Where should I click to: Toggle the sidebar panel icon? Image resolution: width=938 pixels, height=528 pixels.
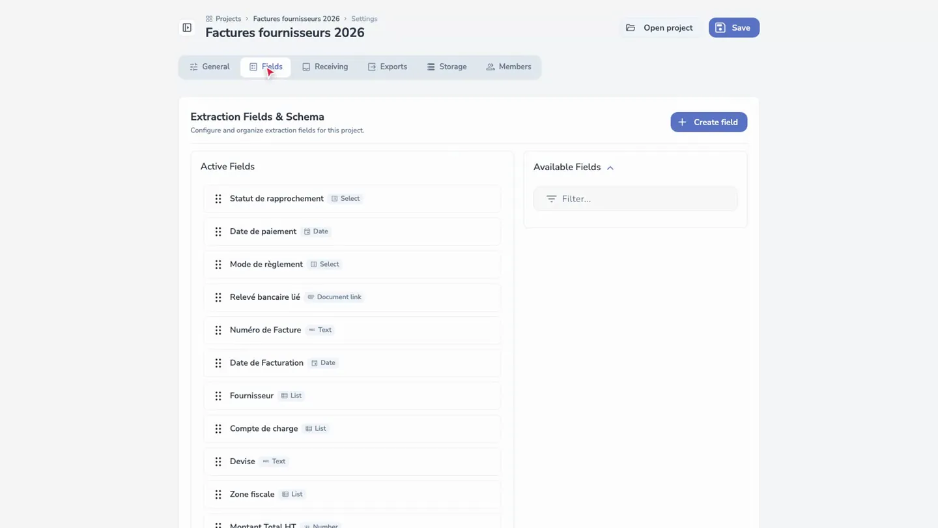187,28
